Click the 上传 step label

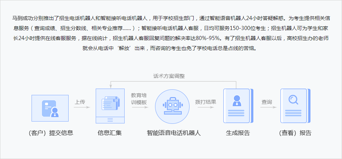tap(80, 102)
